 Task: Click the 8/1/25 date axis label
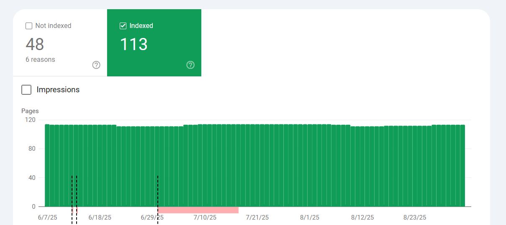point(310,217)
